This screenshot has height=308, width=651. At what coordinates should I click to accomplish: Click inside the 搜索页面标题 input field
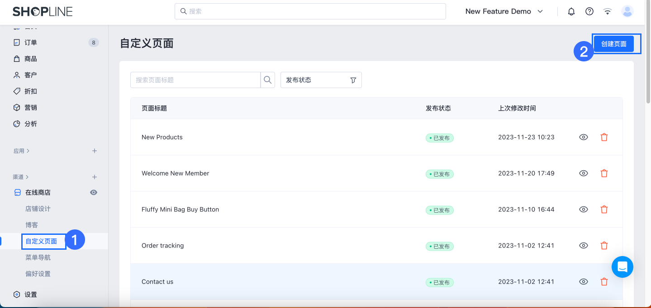tap(195, 79)
